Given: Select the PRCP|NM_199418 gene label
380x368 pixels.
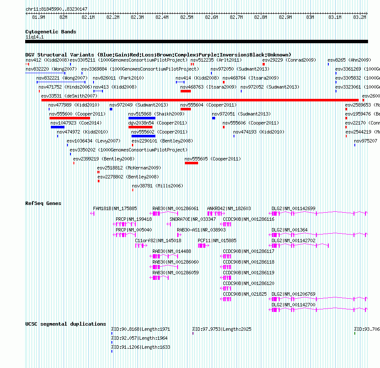Looking at the screenshot, I should tap(134, 219).
